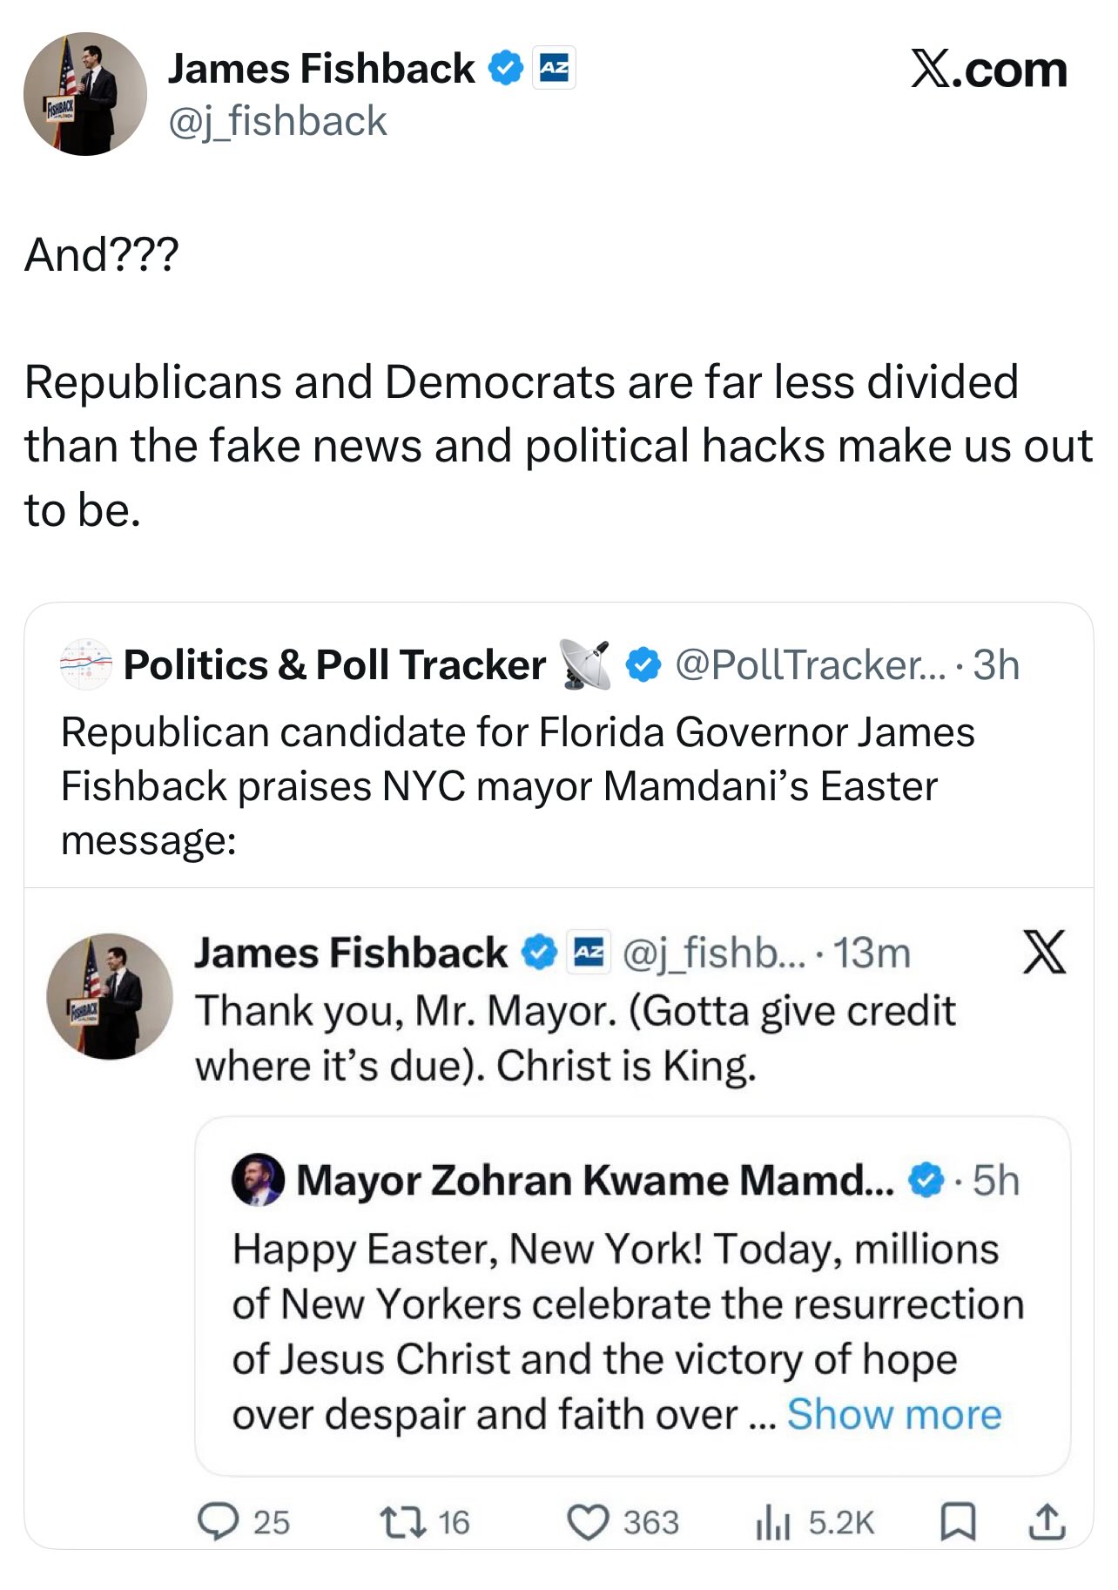Click the verified badge beside James Fishback's name
Screen dimensions: 1118x1590
point(505,68)
